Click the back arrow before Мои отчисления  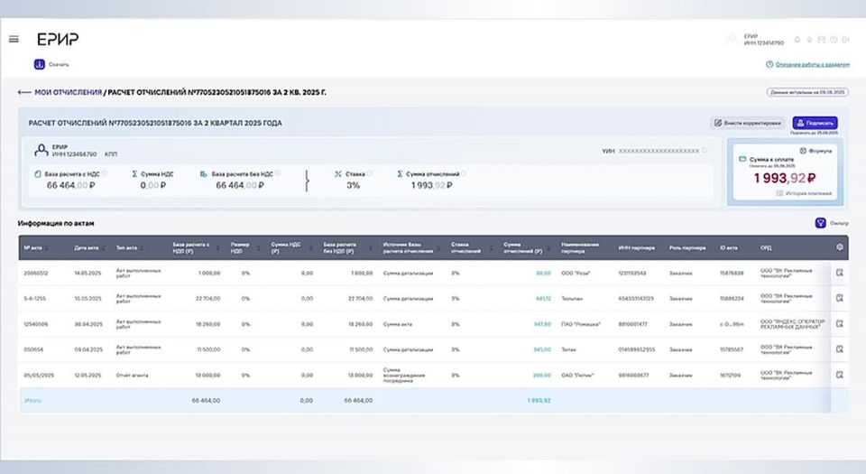pyautogui.click(x=24, y=92)
